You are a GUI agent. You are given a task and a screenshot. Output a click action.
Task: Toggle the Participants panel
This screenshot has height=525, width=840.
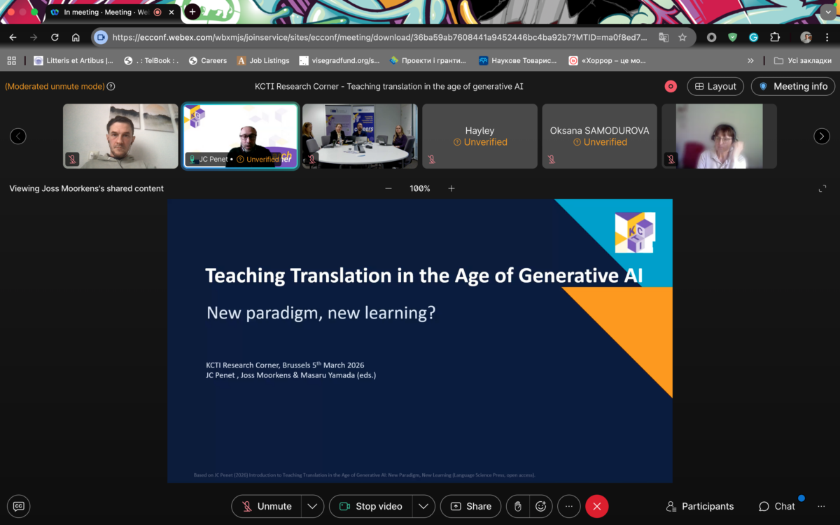click(x=700, y=506)
